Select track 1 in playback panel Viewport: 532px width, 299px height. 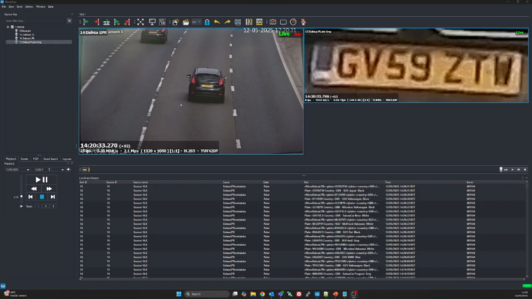38,207
